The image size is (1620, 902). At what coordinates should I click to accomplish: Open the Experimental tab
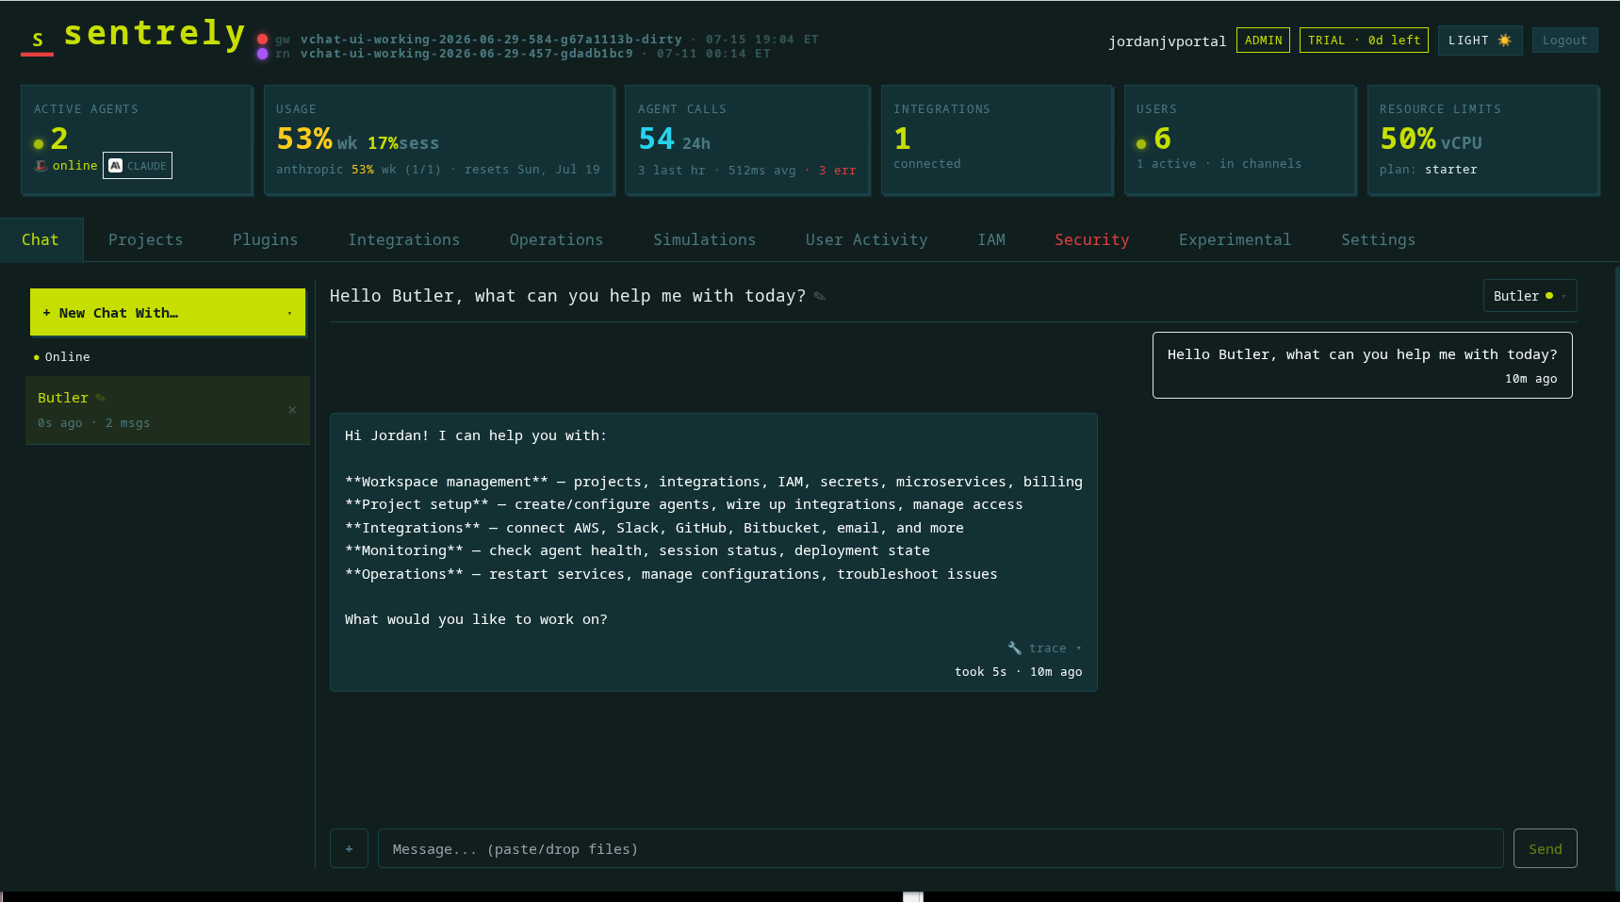pos(1235,239)
